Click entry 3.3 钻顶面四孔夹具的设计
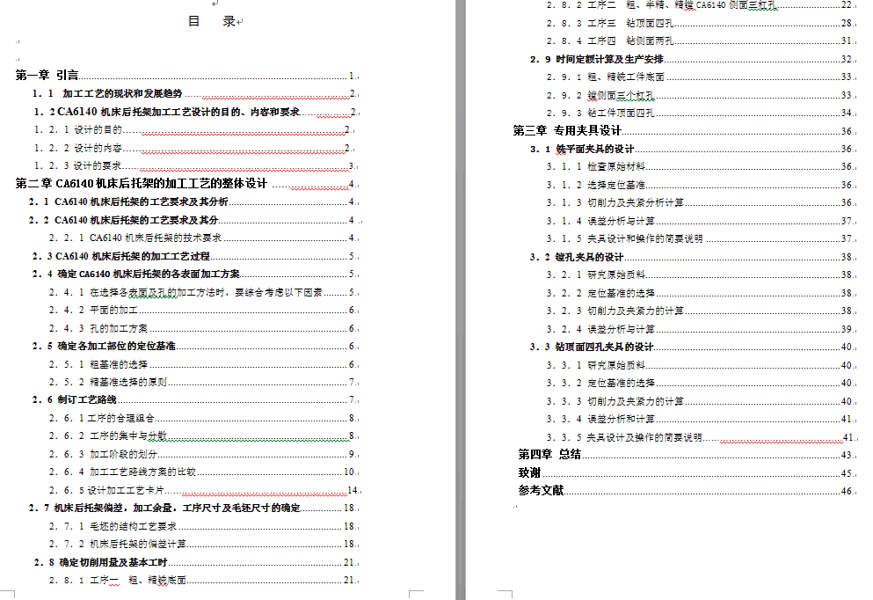Screen dimensions: 873x600 (693, 348)
